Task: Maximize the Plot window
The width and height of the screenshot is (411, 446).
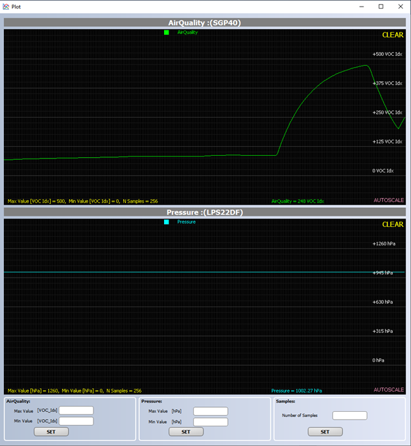Action: pos(381,7)
